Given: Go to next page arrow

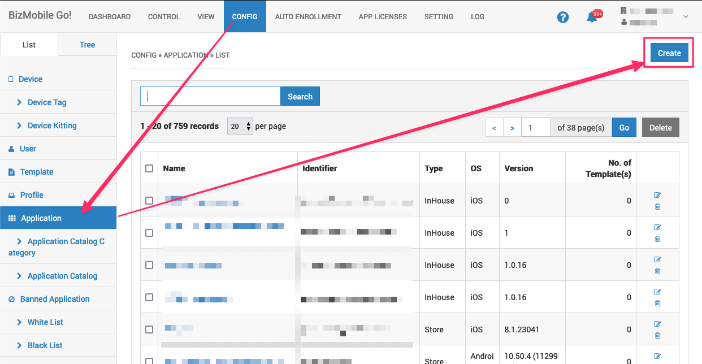Looking at the screenshot, I should pos(512,128).
